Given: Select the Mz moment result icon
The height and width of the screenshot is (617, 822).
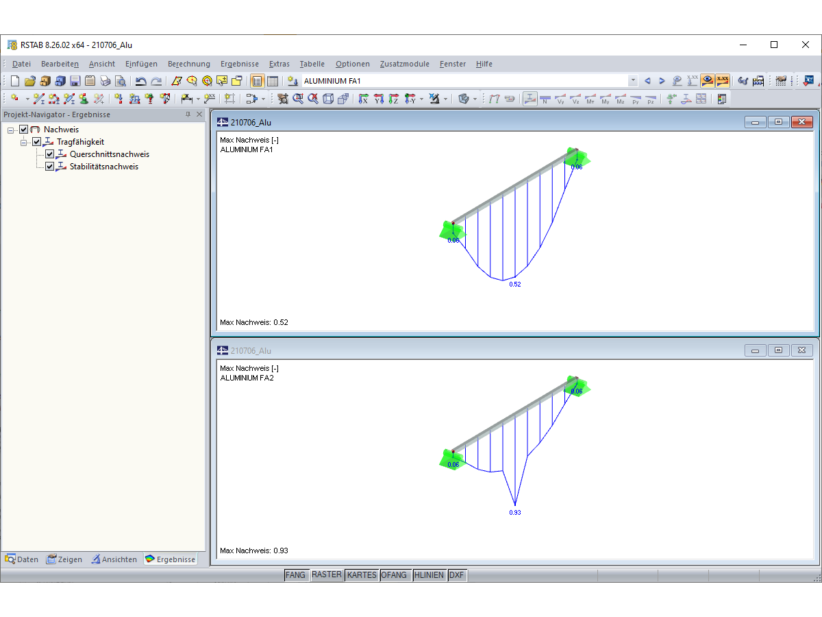Looking at the screenshot, I should (621, 99).
